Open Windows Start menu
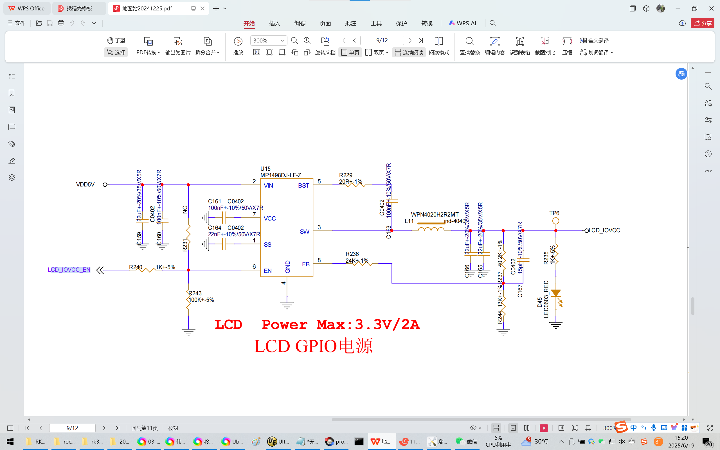Image resolution: width=720 pixels, height=450 pixels. click(x=10, y=441)
